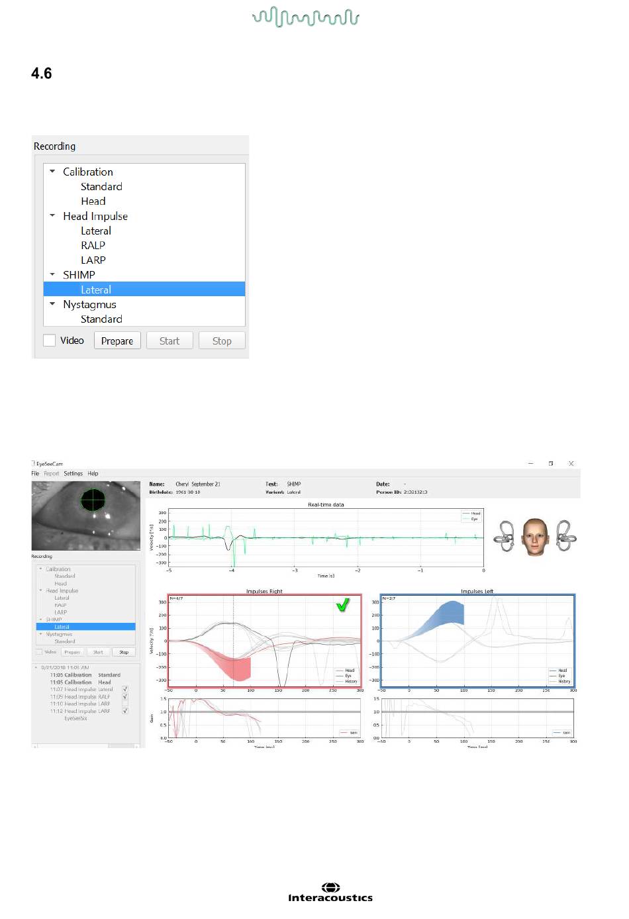
Task: Toggle checkbox for 11:12 Head Impulse LARP
Action: [124, 711]
